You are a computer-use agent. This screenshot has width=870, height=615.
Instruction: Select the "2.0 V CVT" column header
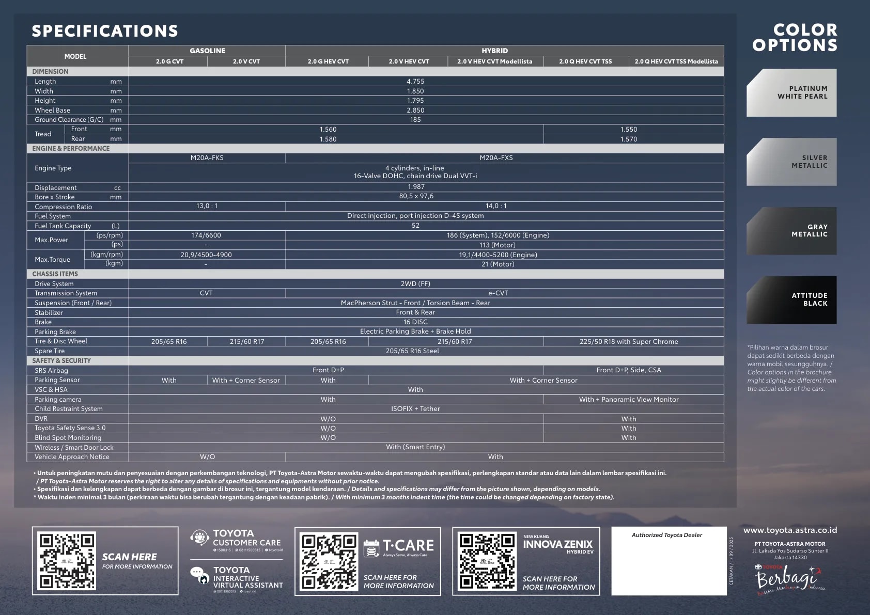[246, 61]
